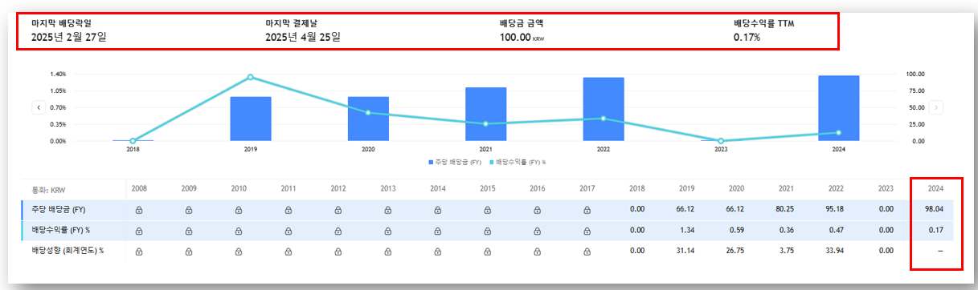Click the 2025년 4월 25일 payment date

[303, 37]
